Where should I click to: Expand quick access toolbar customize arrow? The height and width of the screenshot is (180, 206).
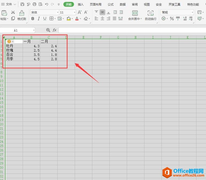(59, 5)
